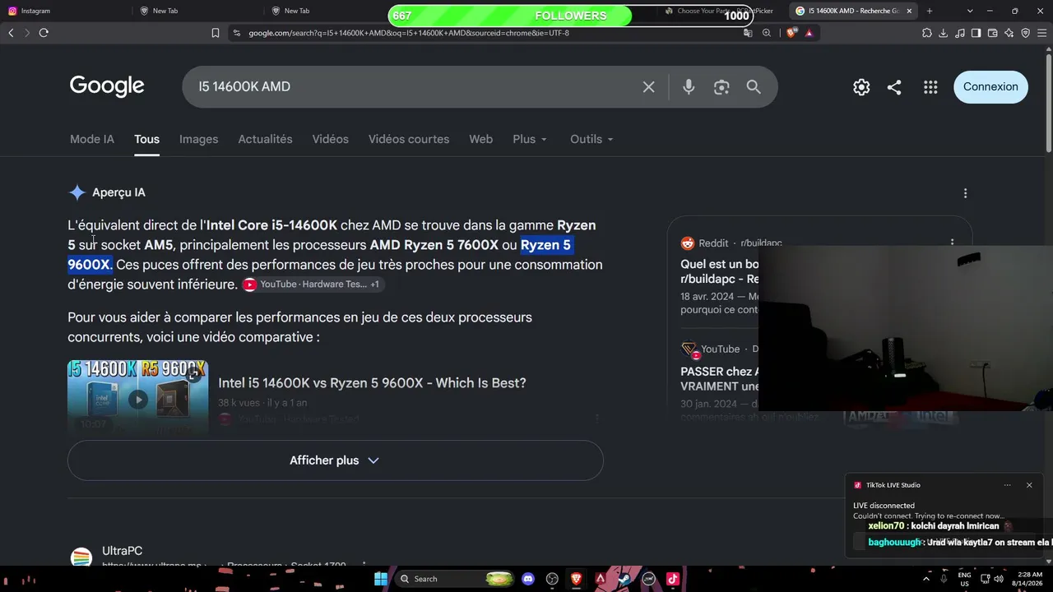1053x592 pixels.
Task: Expand the +1 extra sources chip
Action: click(374, 284)
